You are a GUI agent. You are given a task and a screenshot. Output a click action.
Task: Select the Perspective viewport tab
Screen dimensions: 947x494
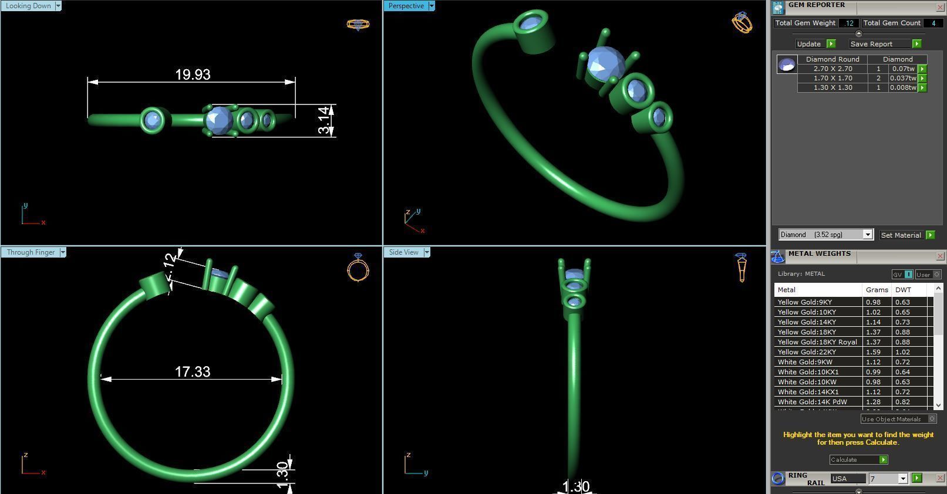(406, 6)
